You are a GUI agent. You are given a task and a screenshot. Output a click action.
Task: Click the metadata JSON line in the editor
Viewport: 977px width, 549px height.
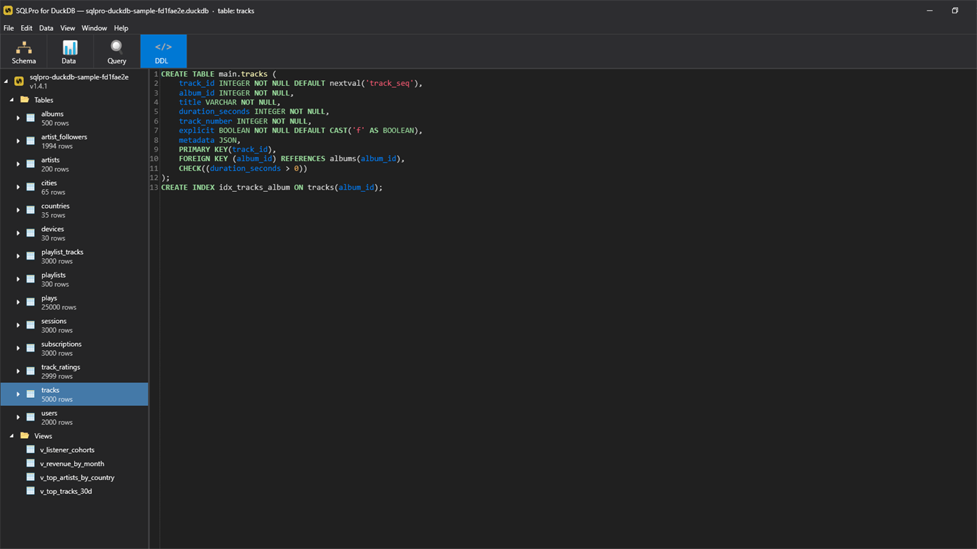[x=210, y=140]
